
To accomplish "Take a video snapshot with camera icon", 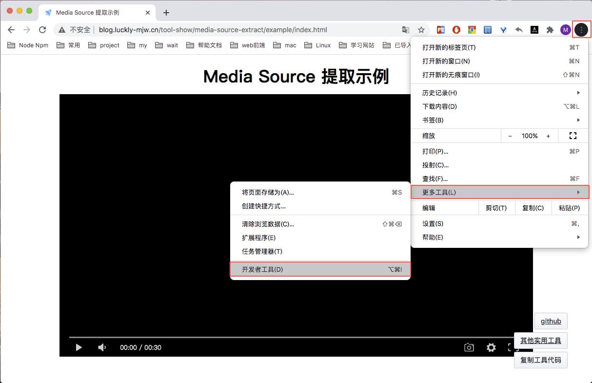I will click(x=469, y=347).
